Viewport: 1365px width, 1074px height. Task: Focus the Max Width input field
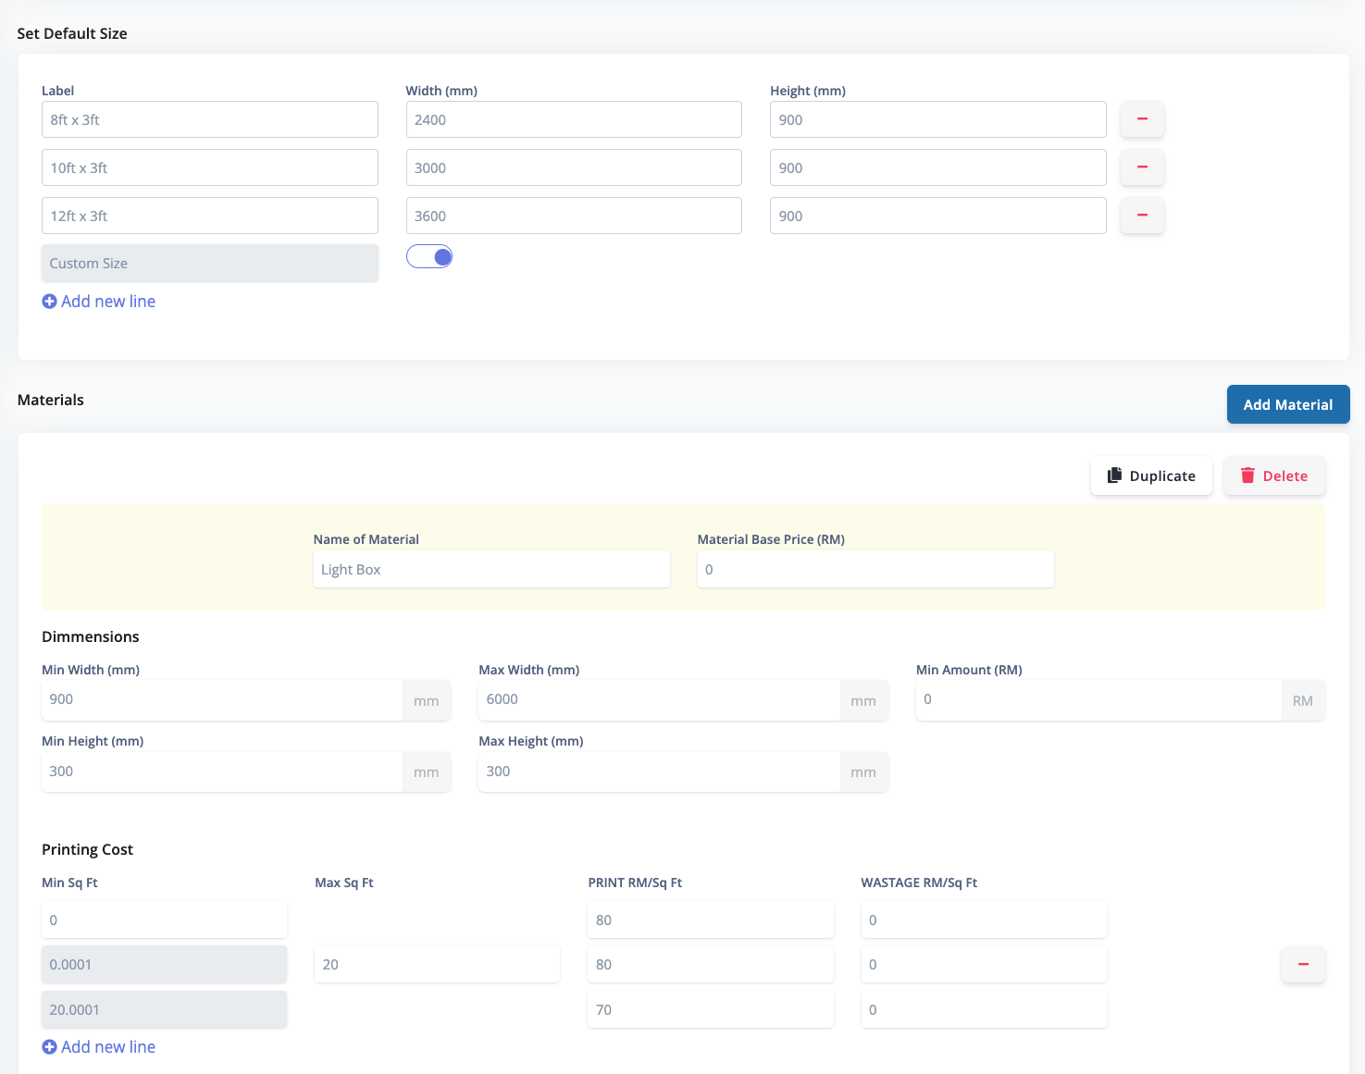point(659,700)
